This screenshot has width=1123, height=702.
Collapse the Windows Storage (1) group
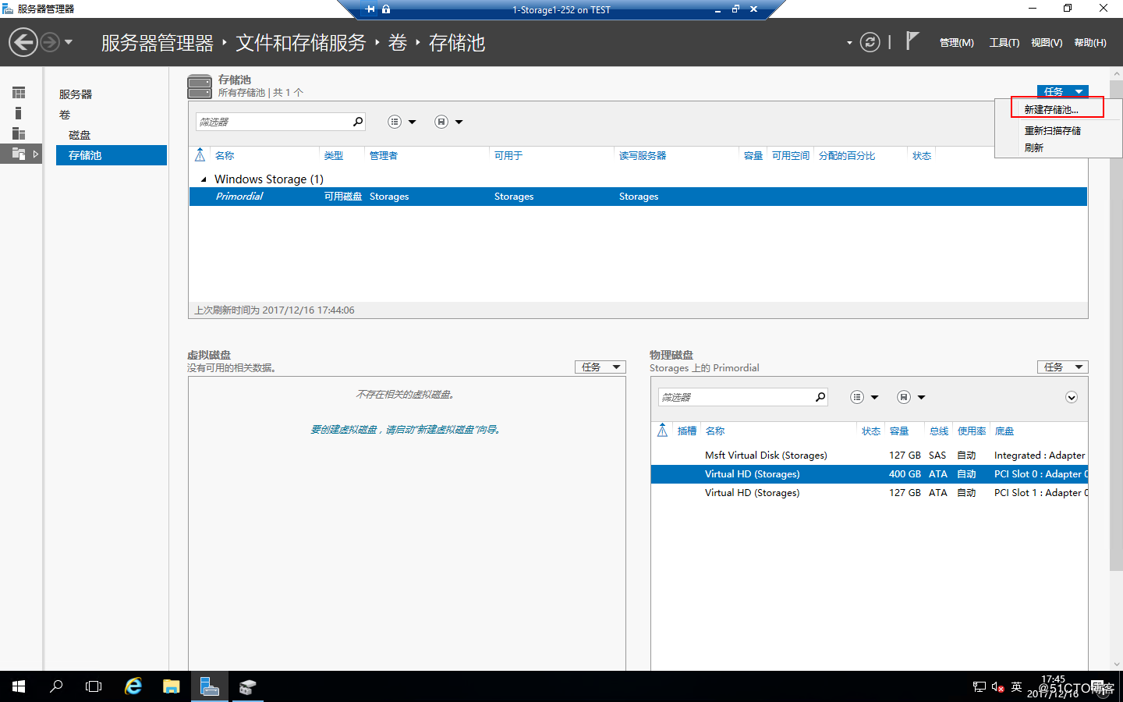tap(204, 179)
